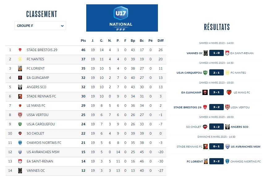263x177 pixels.
Task: Click the Stade Rennais 0-1 score box
Action: coord(216,147)
